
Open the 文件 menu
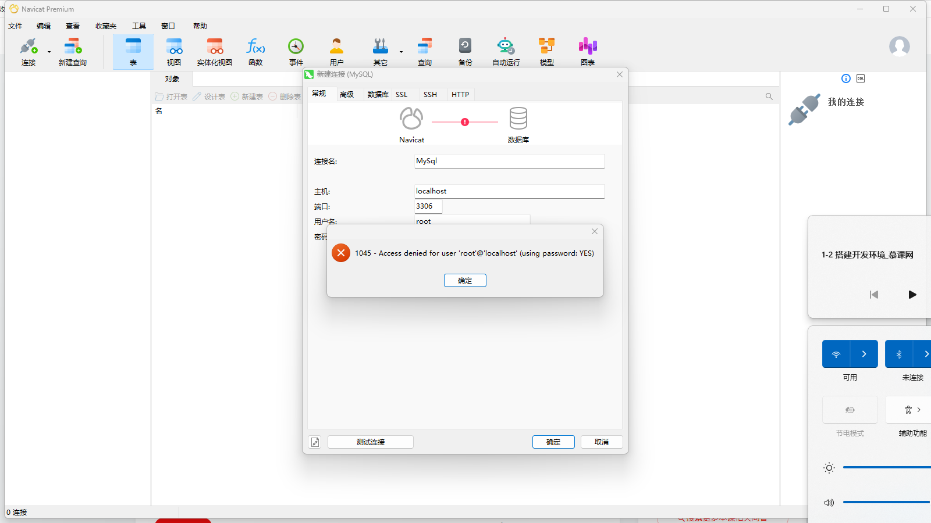[15, 26]
